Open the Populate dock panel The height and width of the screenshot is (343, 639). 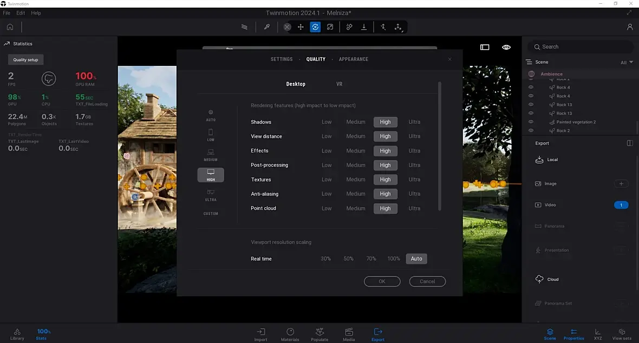[319, 334]
